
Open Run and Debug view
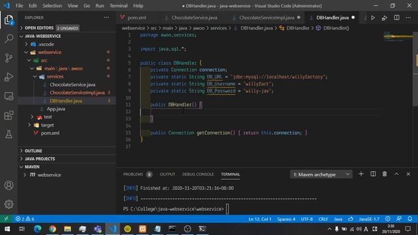tap(8, 77)
